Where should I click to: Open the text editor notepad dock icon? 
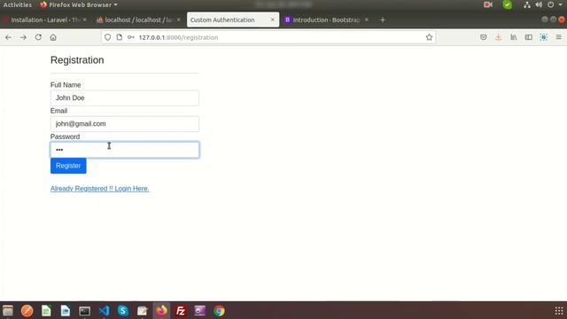143,311
